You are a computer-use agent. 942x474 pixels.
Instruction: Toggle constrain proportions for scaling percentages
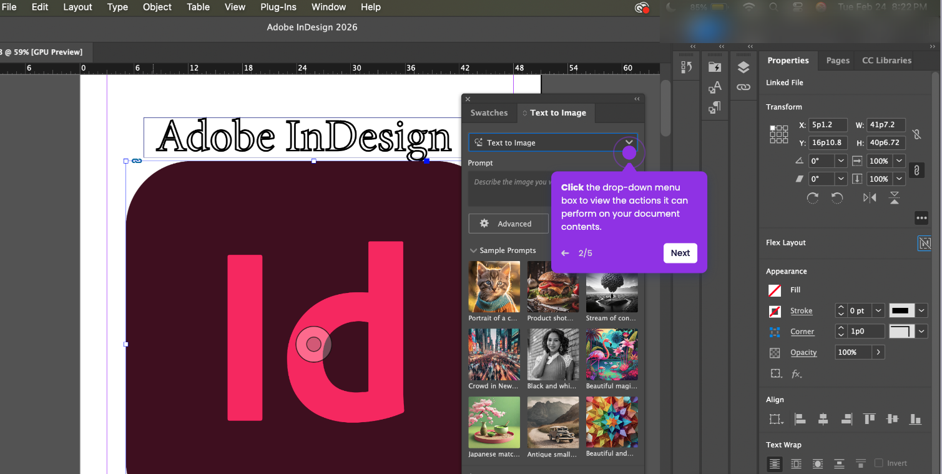click(916, 170)
